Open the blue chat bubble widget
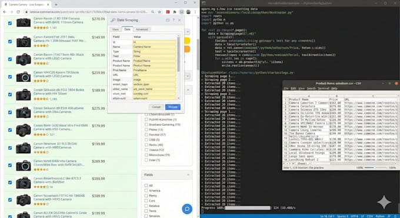This screenshot has height=218, width=400. pyautogui.click(x=187, y=209)
